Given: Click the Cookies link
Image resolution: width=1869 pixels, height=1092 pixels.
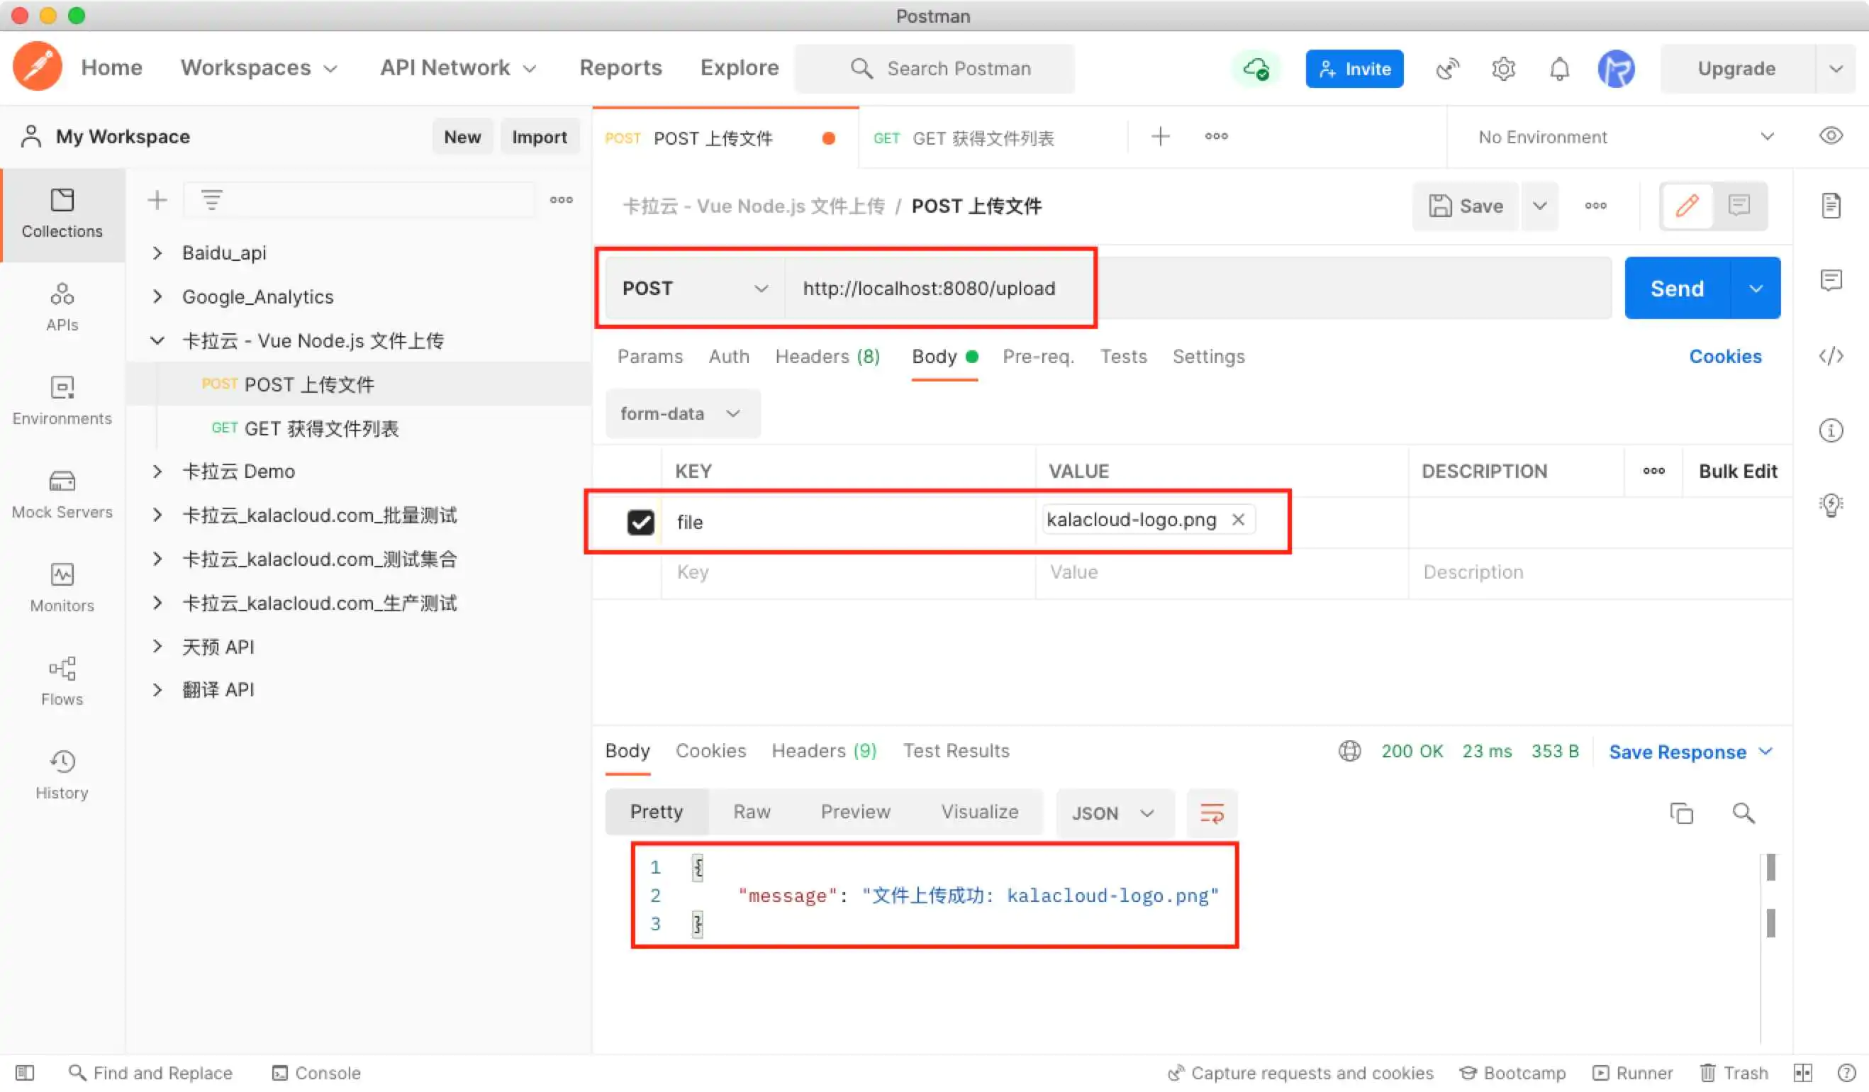Looking at the screenshot, I should coord(1724,357).
